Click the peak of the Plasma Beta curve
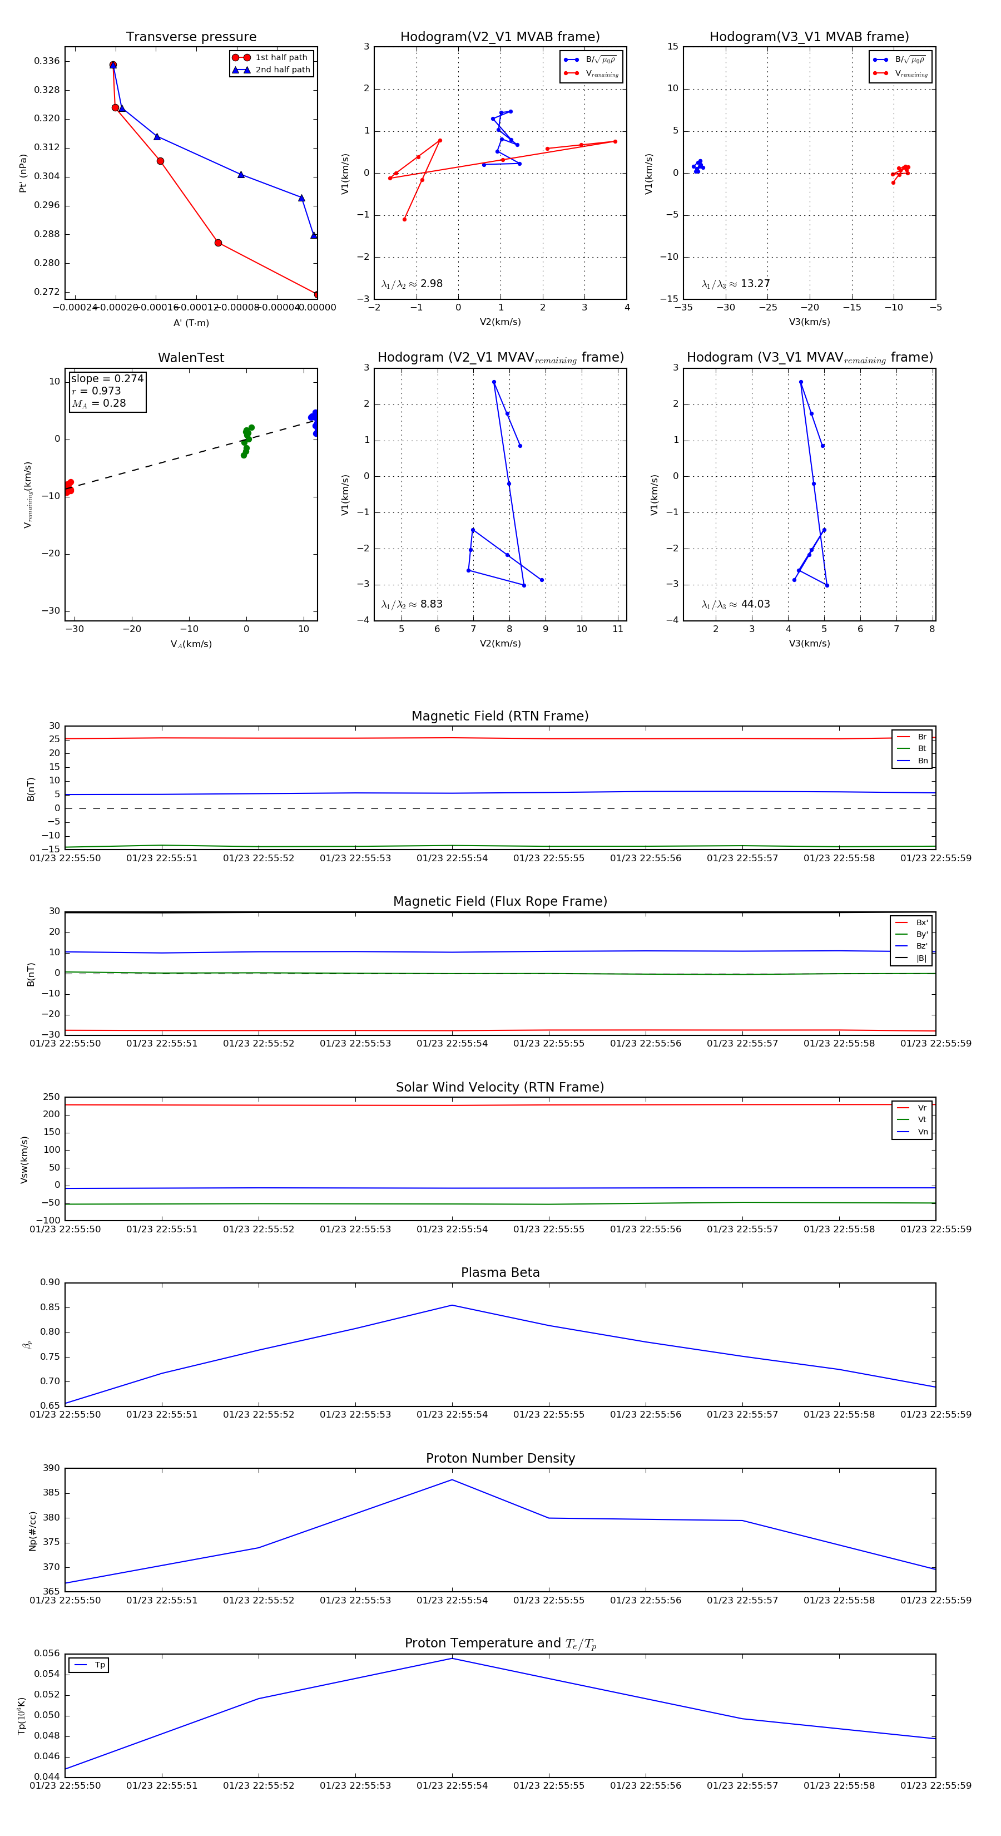Image resolution: width=1001 pixels, height=1836 pixels. point(452,1306)
